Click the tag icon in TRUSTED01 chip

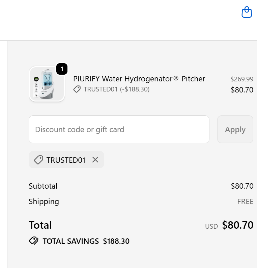pos(38,160)
